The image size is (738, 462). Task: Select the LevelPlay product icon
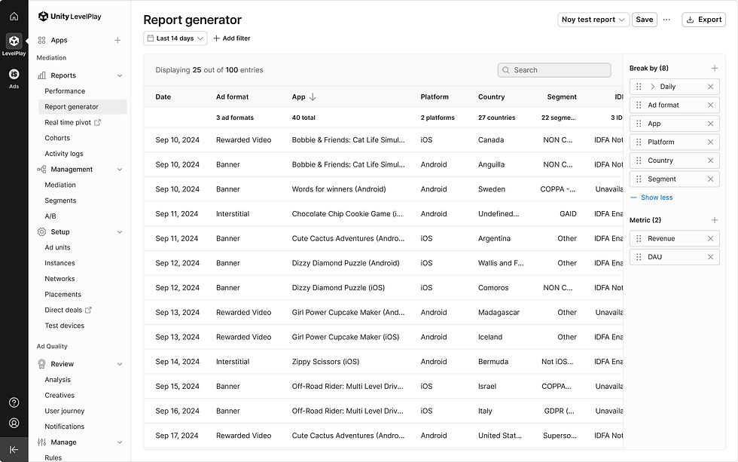tap(14, 41)
